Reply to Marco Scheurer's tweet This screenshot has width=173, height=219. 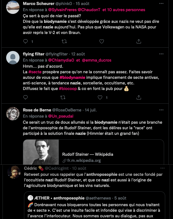(26, 41)
